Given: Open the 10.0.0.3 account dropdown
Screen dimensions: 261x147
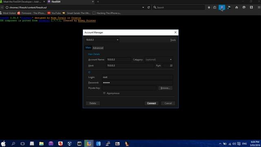Looking at the screenshot, I should click(x=102, y=40).
